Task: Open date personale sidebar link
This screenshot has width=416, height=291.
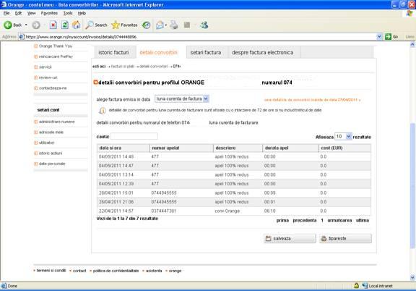Action: coord(52,164)
